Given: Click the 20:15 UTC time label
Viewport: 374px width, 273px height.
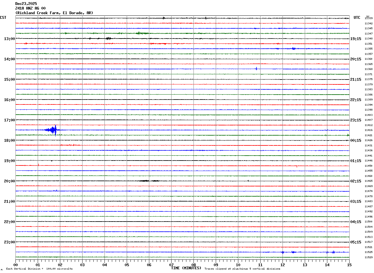Looking at the screenshot, I should tap(356, 59).
